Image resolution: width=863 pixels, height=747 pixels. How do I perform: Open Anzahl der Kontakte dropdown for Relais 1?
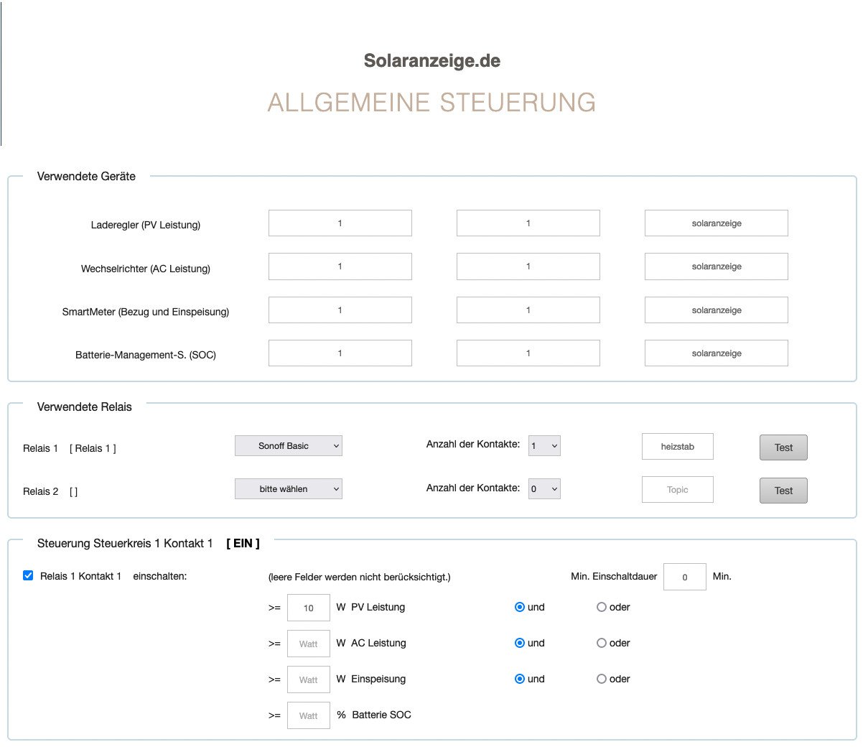(544, 446)
